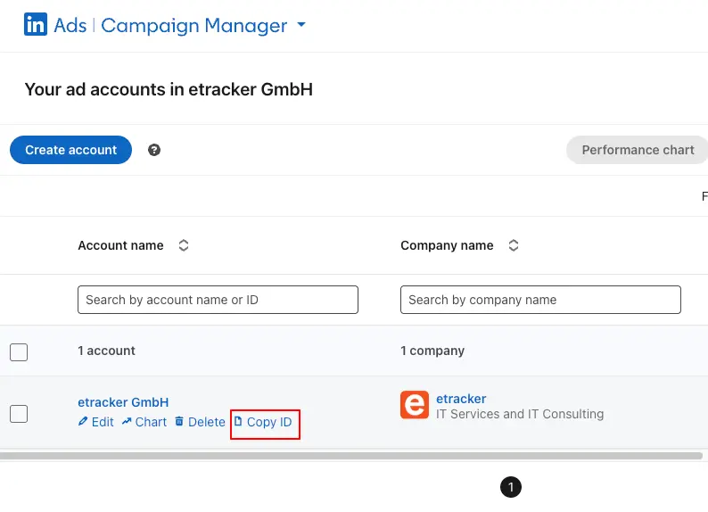Click the Copy ID icon

click(x=238, y=422)
